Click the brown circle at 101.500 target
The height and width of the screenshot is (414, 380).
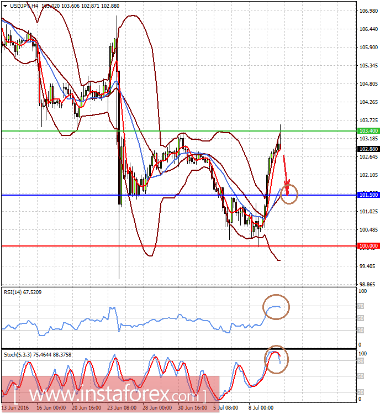pos(289,194)
